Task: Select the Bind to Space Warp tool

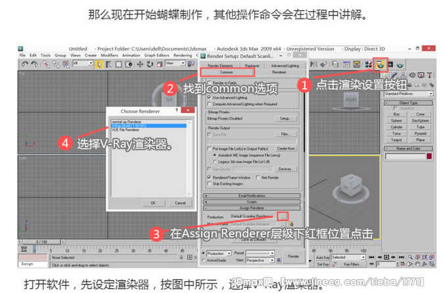Action: (66, 64)
